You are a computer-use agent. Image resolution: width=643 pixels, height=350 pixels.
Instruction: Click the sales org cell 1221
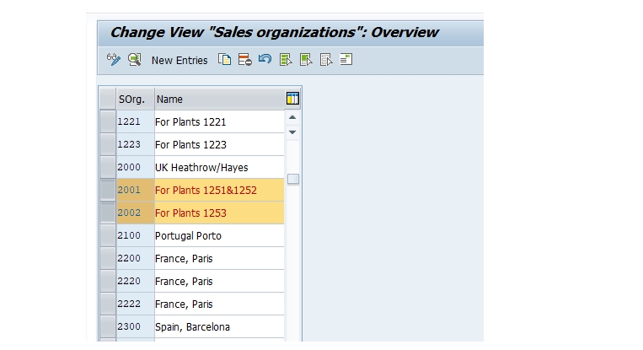click(136, 121)
